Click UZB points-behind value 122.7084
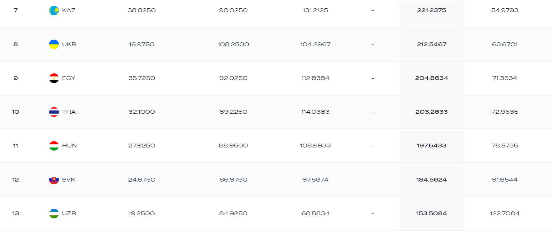Screen dimensions: 552x233 point(505,214)
